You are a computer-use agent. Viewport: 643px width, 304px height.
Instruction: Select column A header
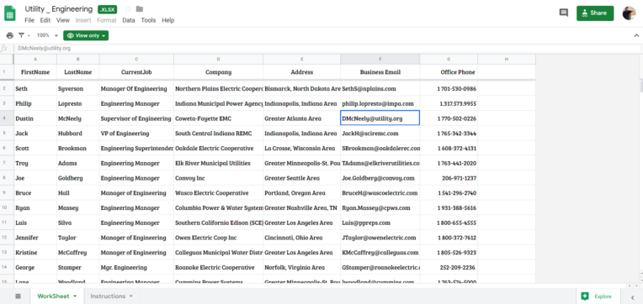click(x=35, y=60)
